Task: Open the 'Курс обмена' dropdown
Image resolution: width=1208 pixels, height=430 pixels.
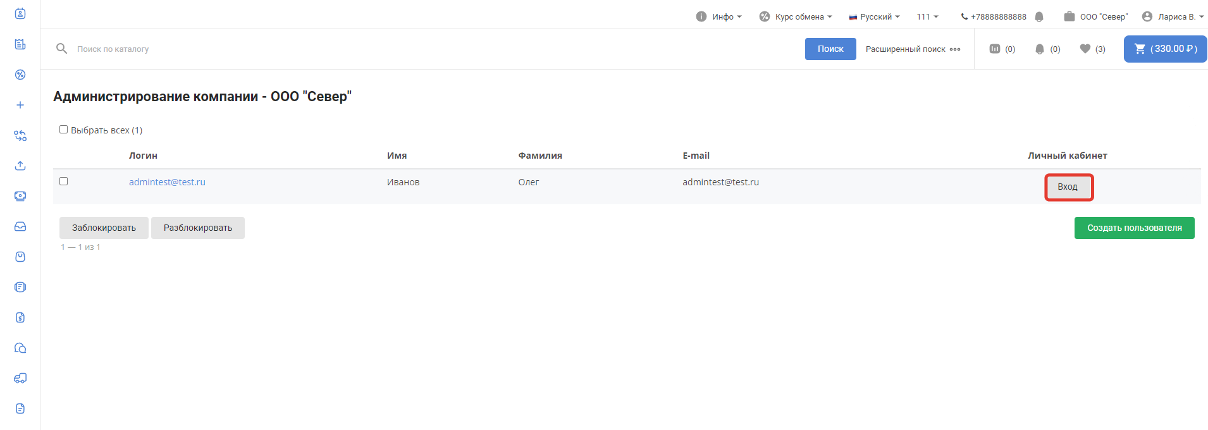Action: [x=796, y=17]
